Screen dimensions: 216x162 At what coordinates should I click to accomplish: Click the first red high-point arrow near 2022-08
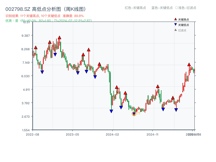[x=36, y=47]
